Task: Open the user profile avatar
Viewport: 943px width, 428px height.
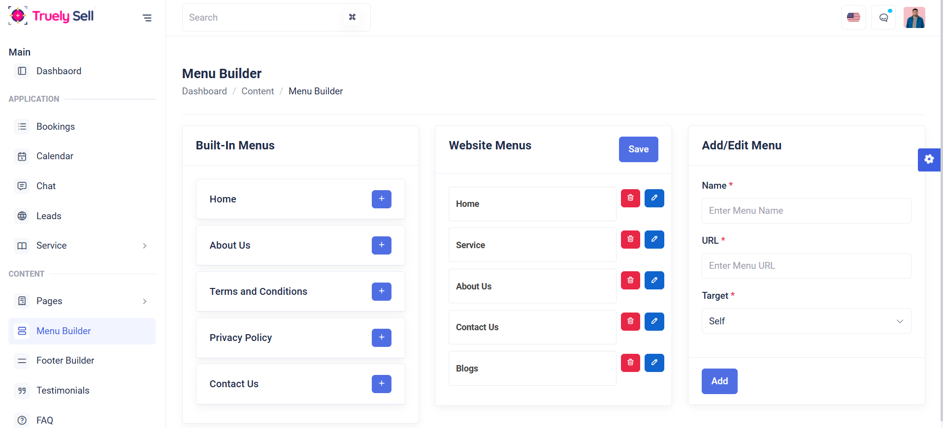Action: click(914, 18)
